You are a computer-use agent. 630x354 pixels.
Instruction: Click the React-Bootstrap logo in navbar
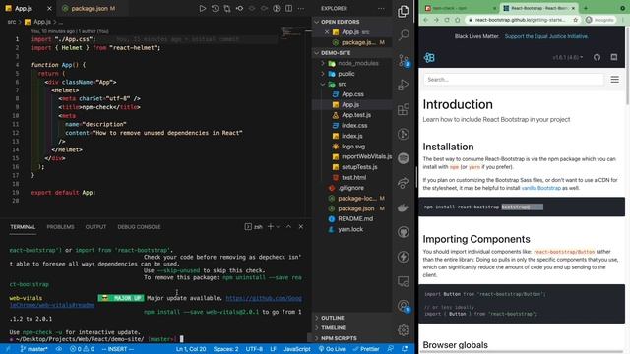[429, 57]
